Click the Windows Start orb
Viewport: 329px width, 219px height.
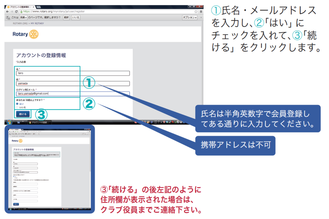8,122
